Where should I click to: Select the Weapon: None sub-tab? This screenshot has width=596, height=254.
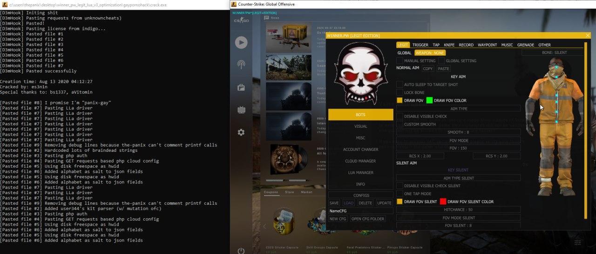pyautogui.click(x=430, y=53)
